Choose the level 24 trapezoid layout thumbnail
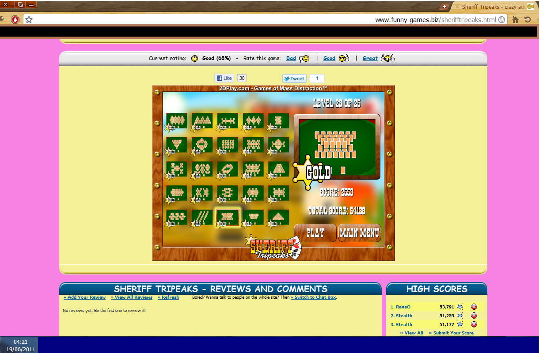This screenshot has height=353, width=539. click(x=253, y=218)
